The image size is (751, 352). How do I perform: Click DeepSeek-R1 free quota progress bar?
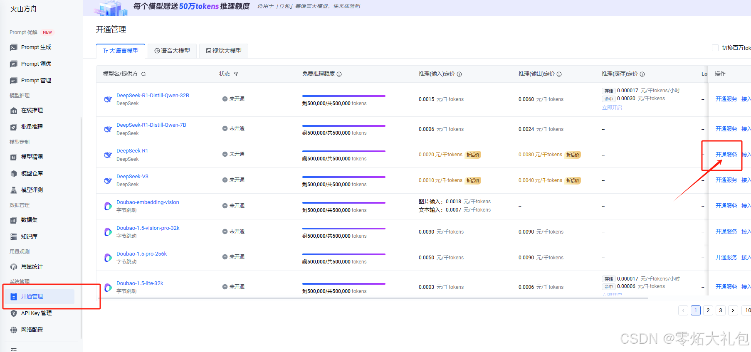pos(344,151)
